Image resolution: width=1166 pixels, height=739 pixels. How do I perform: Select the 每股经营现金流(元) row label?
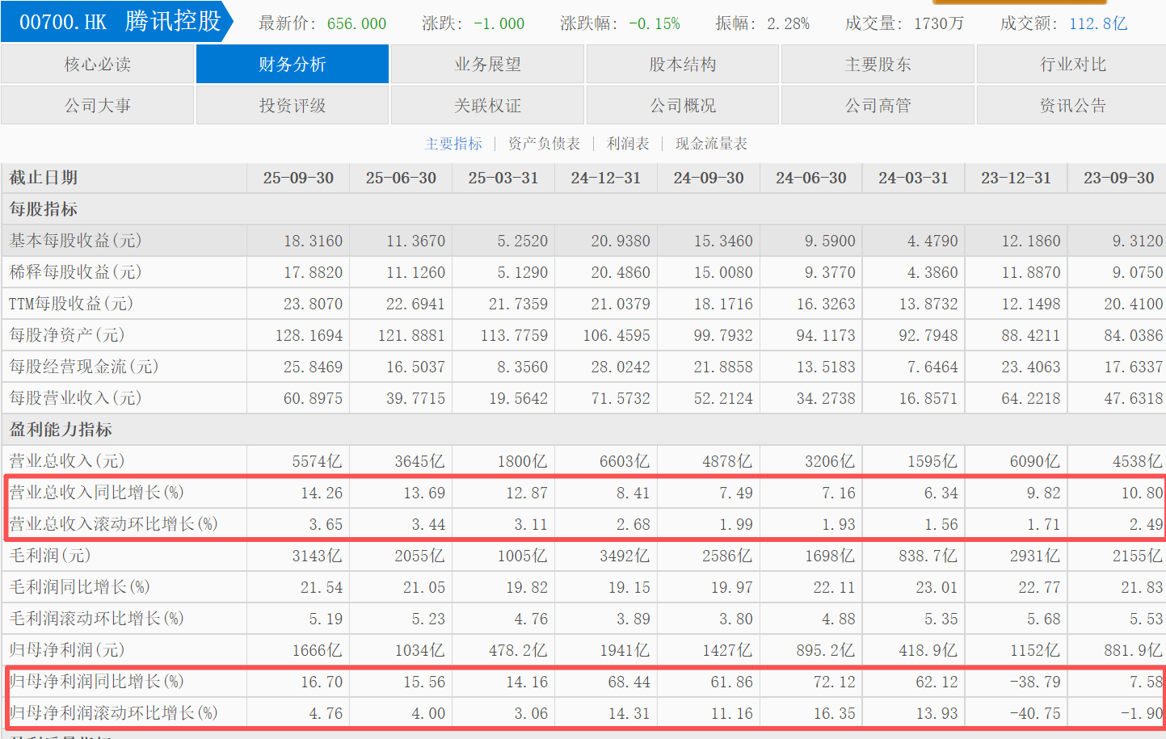(84, 367)
